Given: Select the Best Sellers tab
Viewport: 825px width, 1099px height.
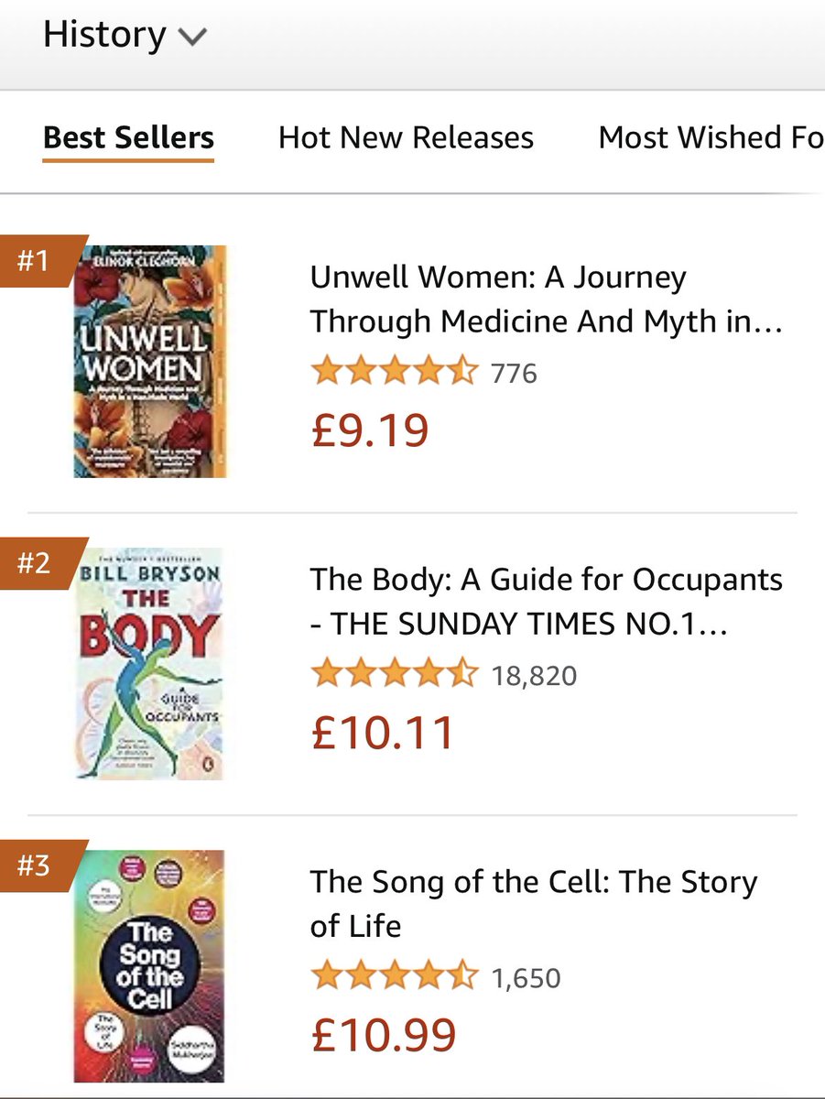Looking at the screenshot, I should [x=128, y=137].
